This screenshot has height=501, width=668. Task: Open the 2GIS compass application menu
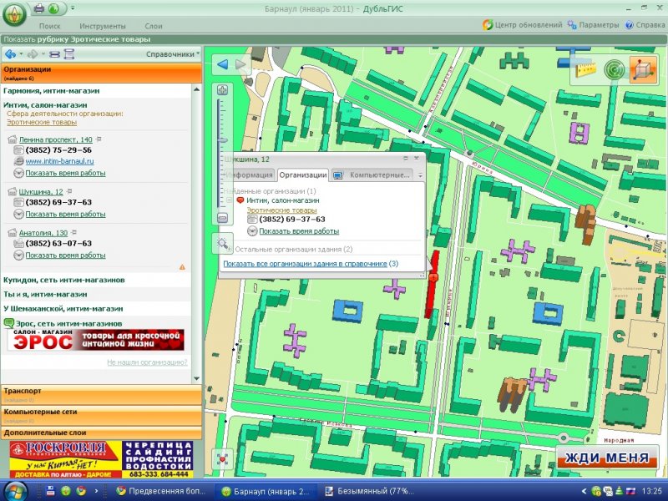14,14
